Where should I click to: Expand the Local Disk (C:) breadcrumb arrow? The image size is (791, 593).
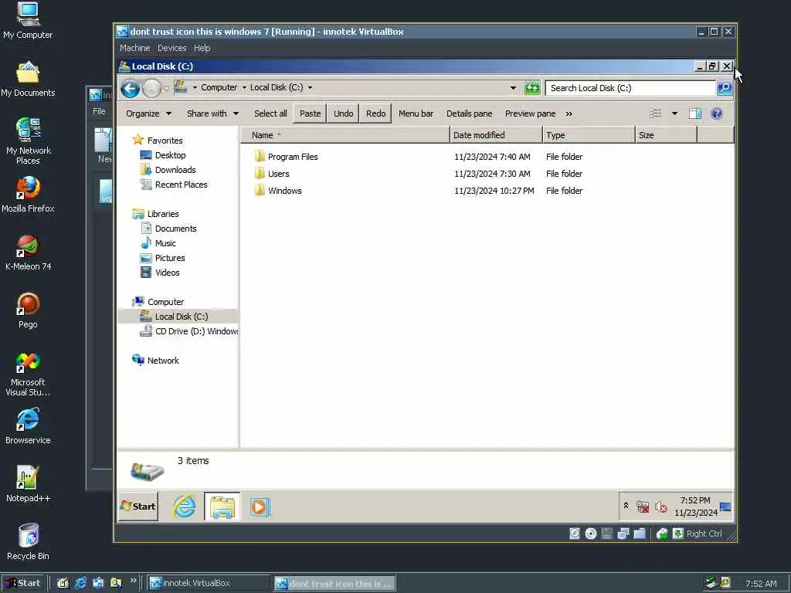[311, 88]
